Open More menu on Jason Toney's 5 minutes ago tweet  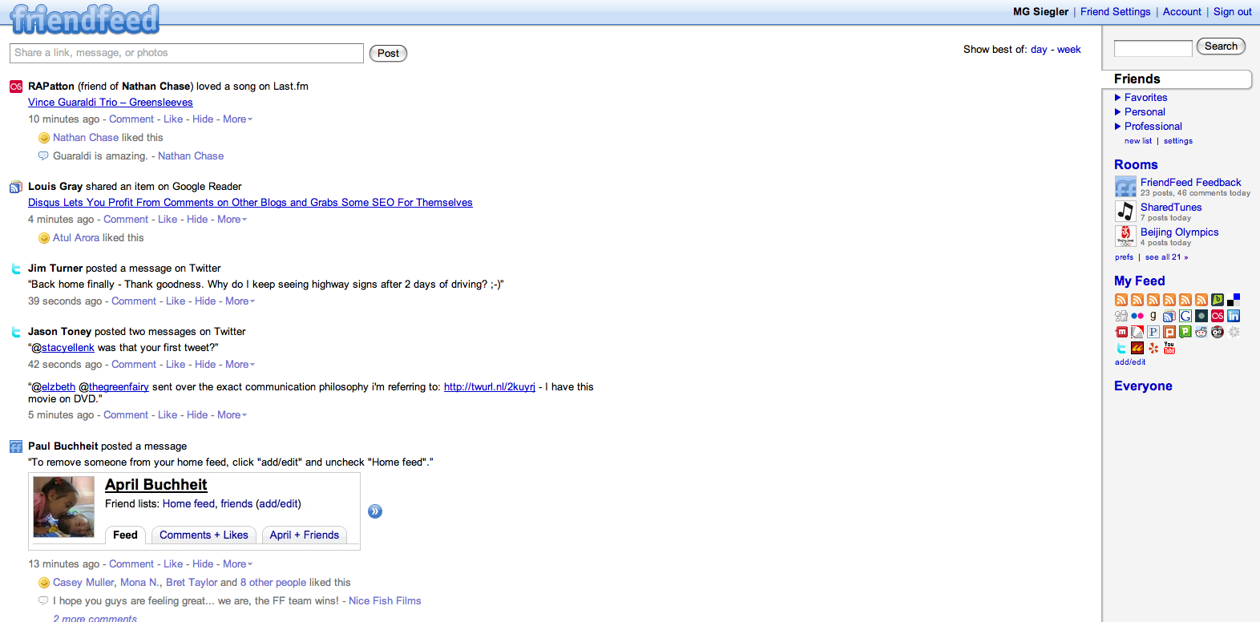click(232, 414)
